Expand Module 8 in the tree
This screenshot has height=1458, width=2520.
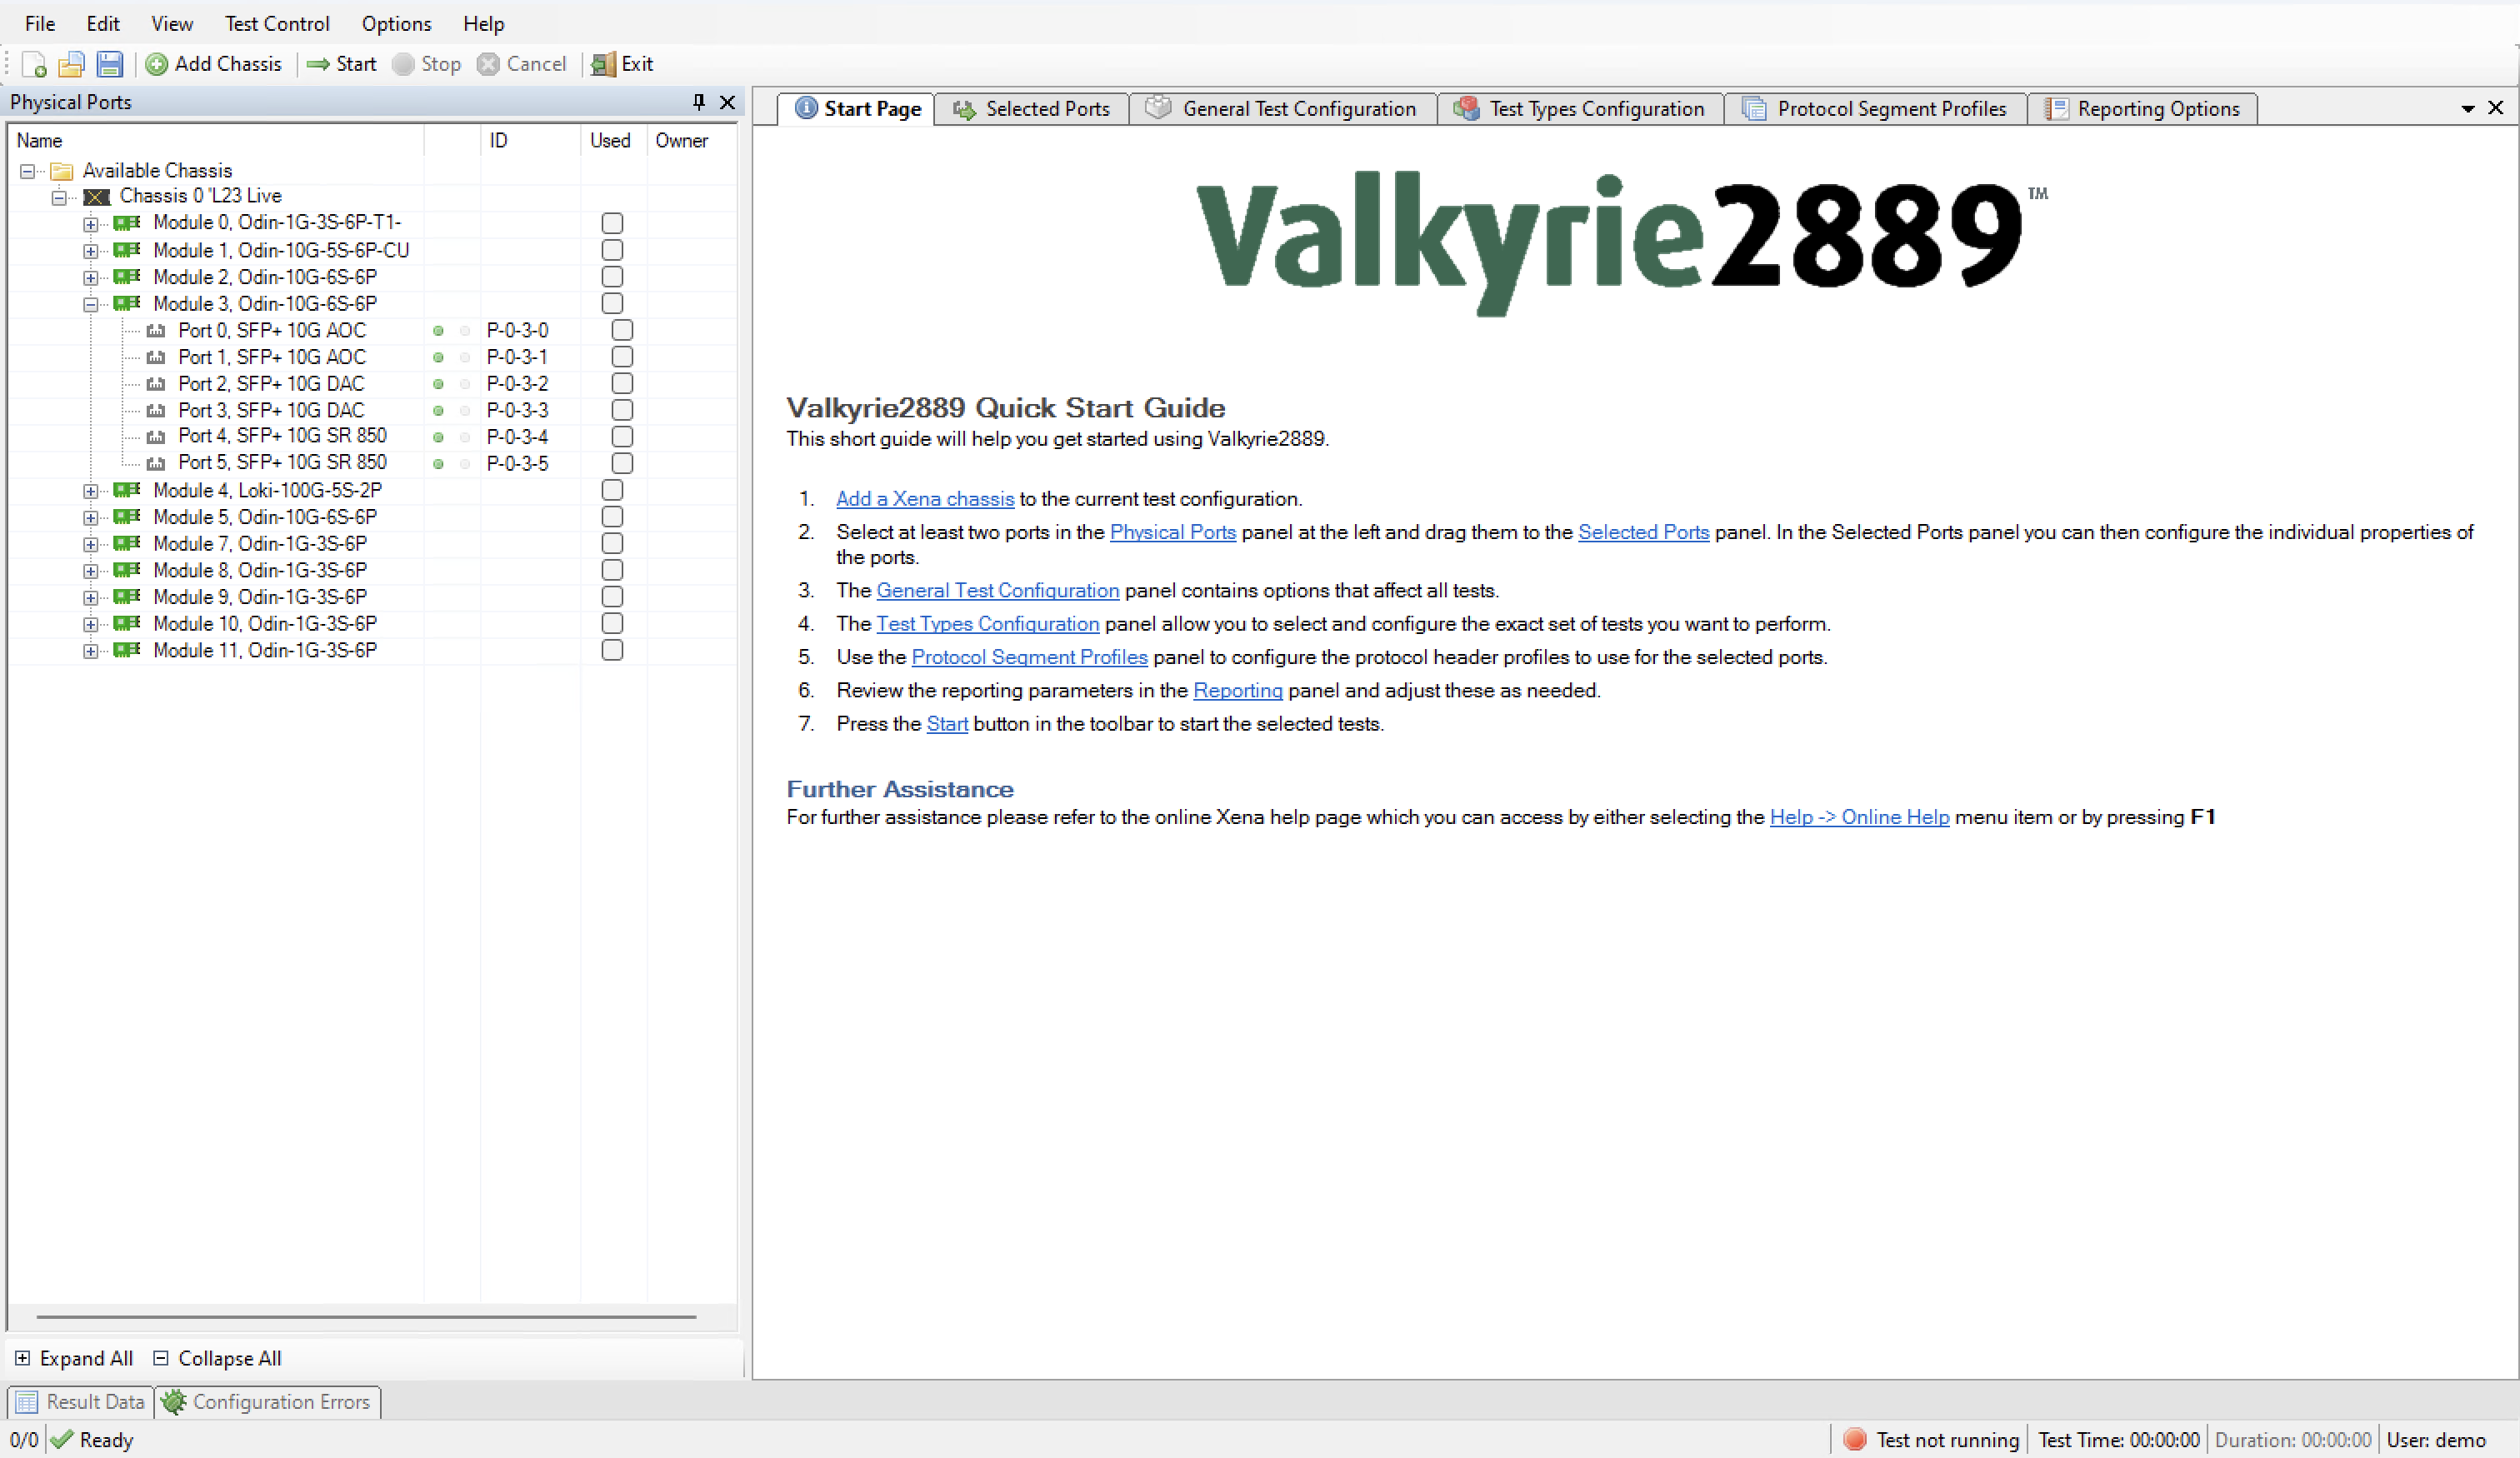click(x=90, y=571)
